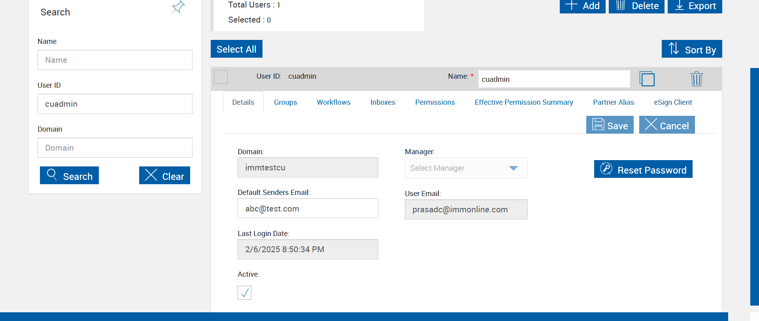Image resolution: width=759 pixels, height=321 pixels.
Task: Click the User ID value cuadmin in the row header
Action: [x=302, y=76]
